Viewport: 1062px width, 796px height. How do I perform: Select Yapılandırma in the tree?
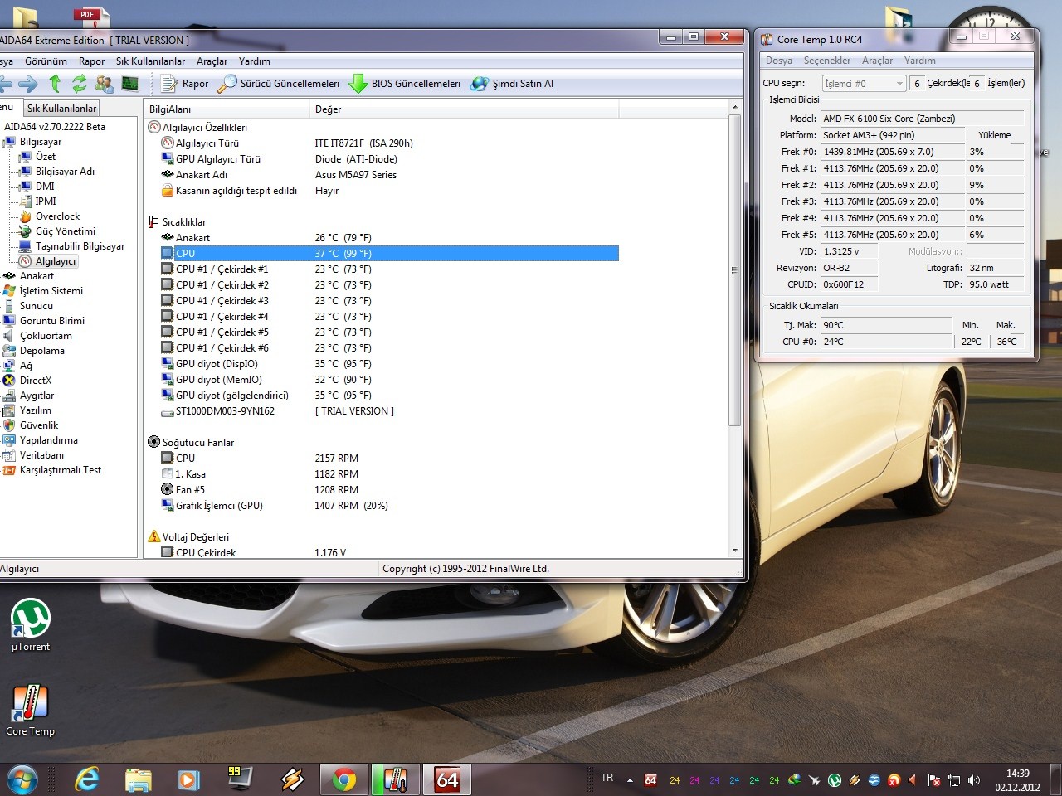tap(48, 440)
